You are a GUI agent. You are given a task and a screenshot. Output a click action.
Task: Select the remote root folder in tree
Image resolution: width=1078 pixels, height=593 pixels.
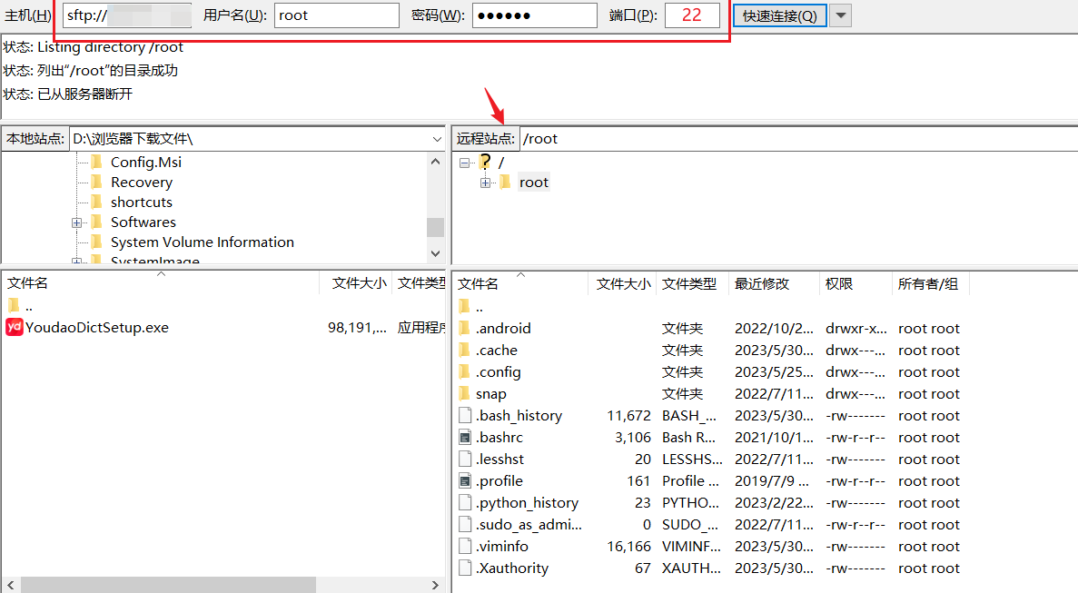click(533, 183)
